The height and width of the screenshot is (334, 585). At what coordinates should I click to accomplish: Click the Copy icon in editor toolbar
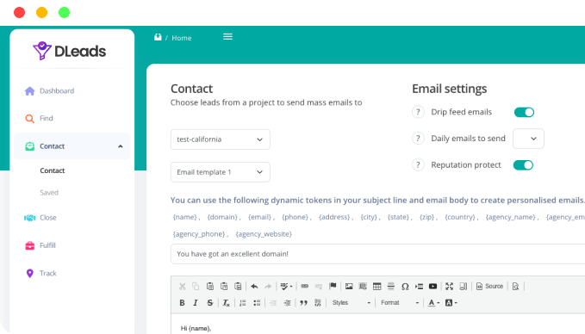[196, 287]
